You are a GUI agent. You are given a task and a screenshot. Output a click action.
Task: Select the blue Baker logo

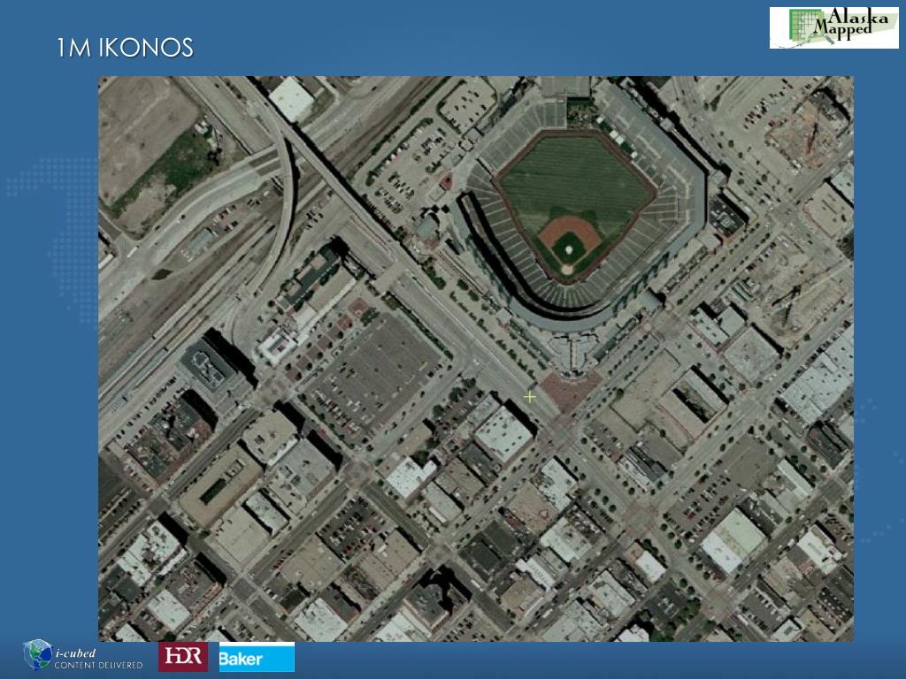click(257, 657)
